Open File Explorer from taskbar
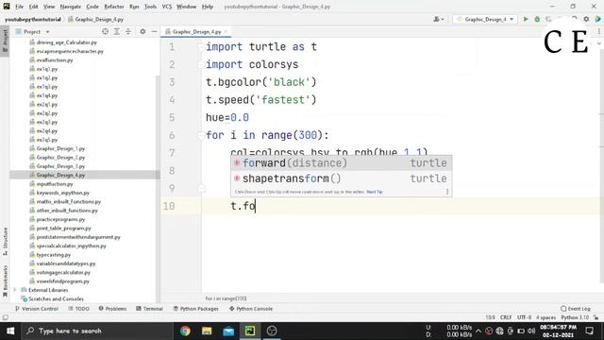This screenshot has width=604, height=340. [207, 331]
